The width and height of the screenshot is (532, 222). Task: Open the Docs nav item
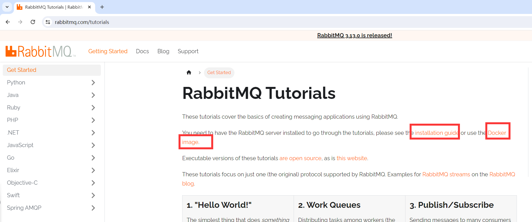[x=142, y=51]
